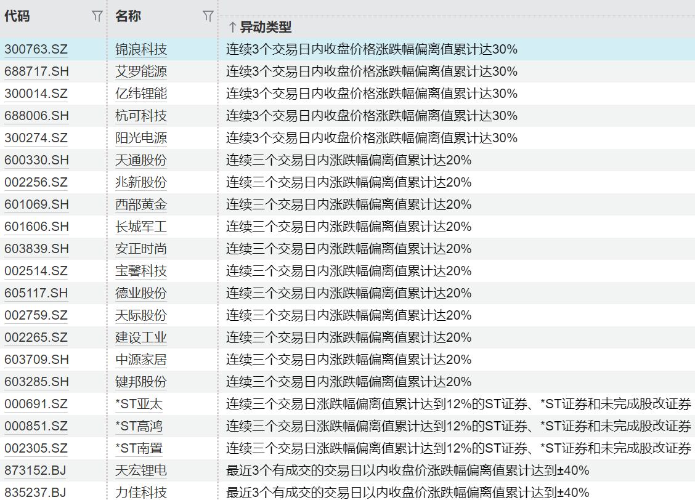Select the 代码 column header label
This screenshot has width=695, height=500.
pos(17,17)
